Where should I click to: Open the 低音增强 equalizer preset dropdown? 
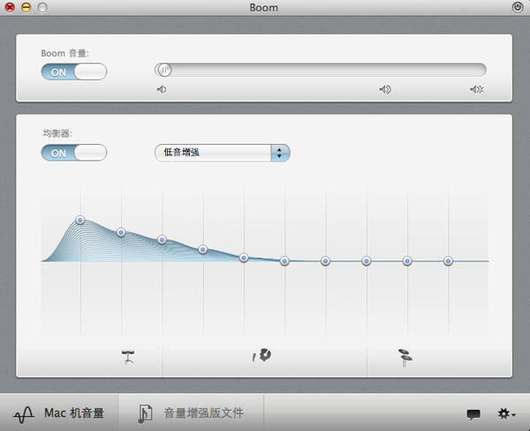222,153
